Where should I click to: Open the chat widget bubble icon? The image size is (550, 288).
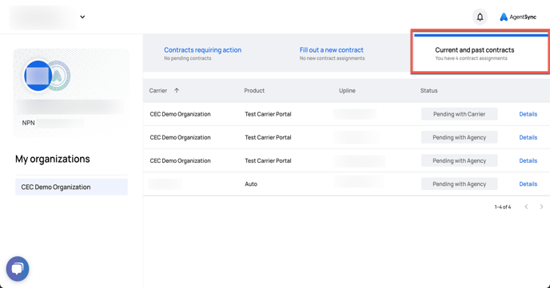[18, 269]
